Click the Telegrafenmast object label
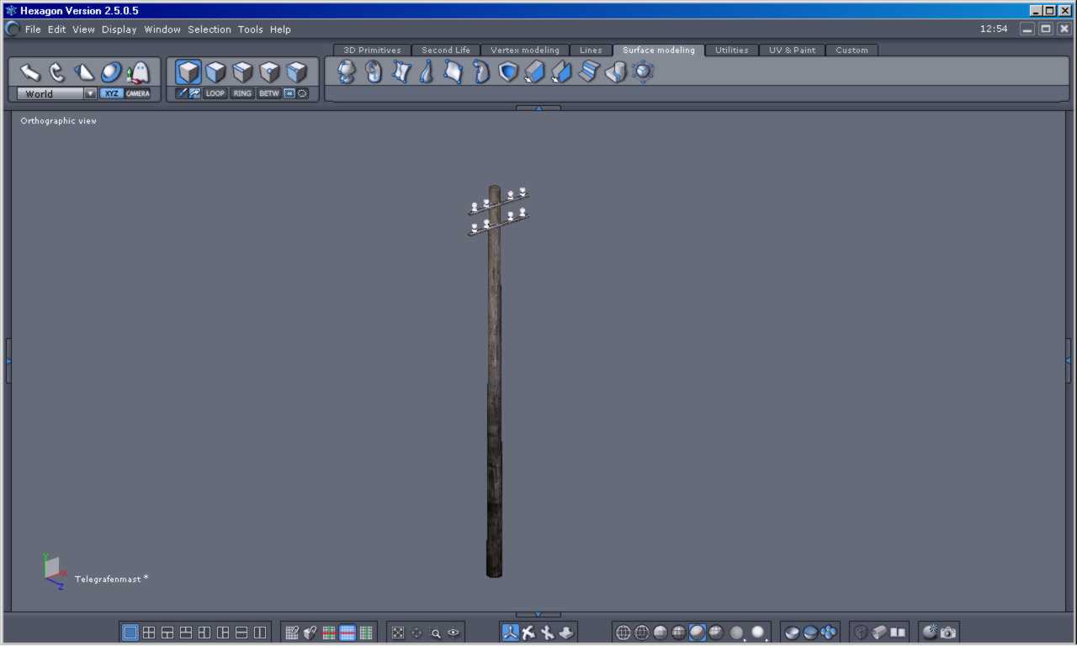 point(111,579)
